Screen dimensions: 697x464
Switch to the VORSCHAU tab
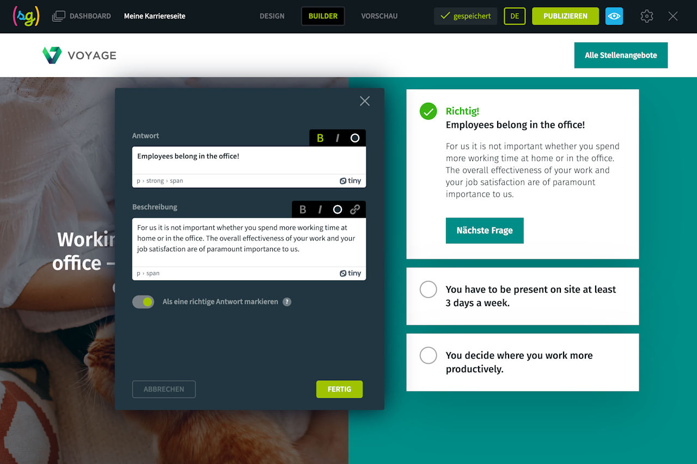(x=380, y=16)
